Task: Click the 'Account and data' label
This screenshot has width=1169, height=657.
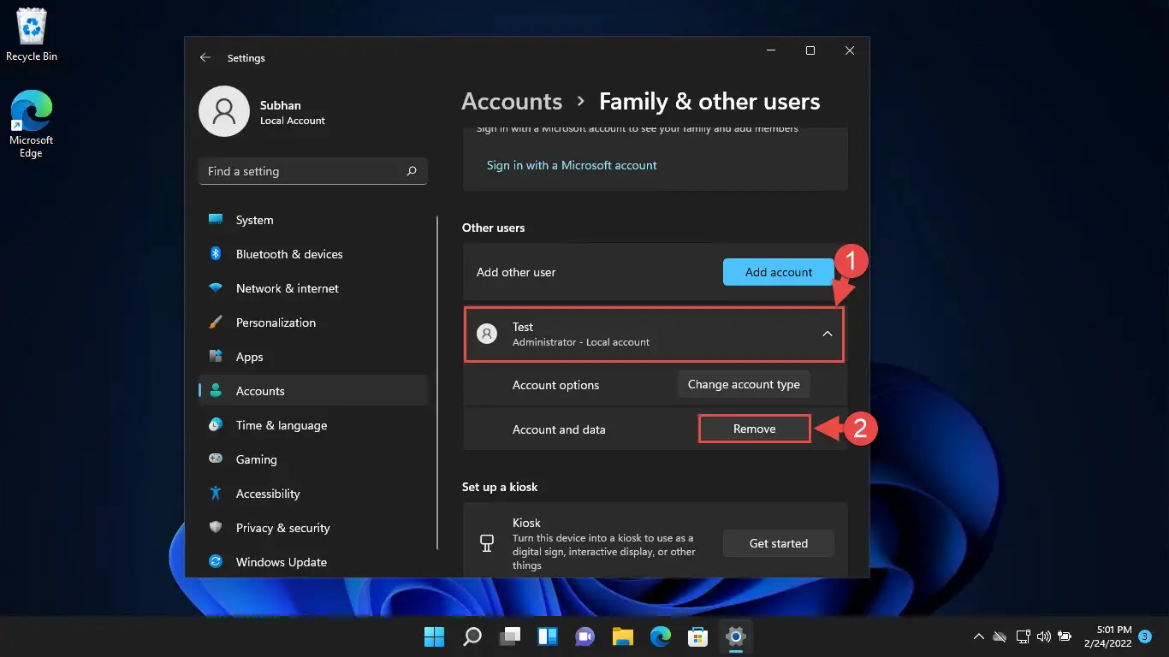Action: [x=559, y=429]
